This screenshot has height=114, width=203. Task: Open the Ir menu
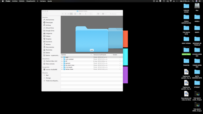tap(37, 1)
